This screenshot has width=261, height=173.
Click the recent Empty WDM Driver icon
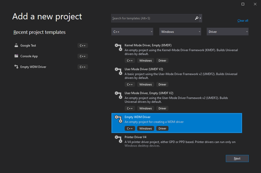16,67
